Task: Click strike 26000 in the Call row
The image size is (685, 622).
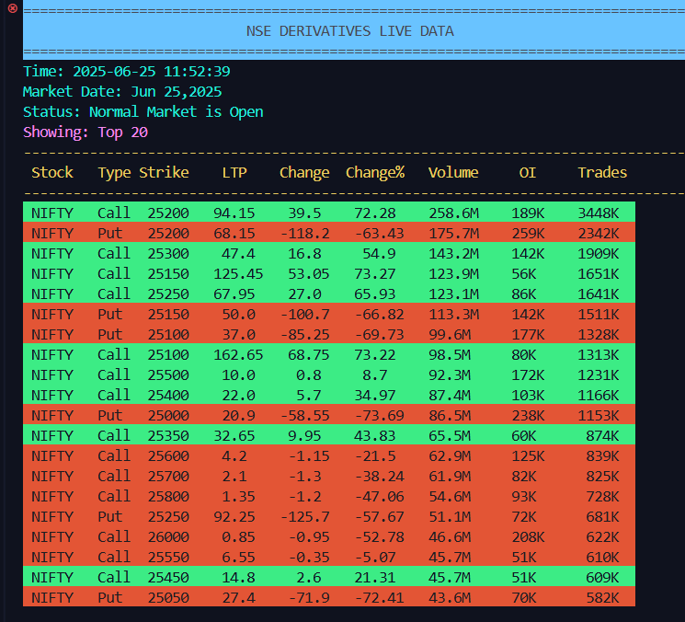Action: (x=168, y=536)
